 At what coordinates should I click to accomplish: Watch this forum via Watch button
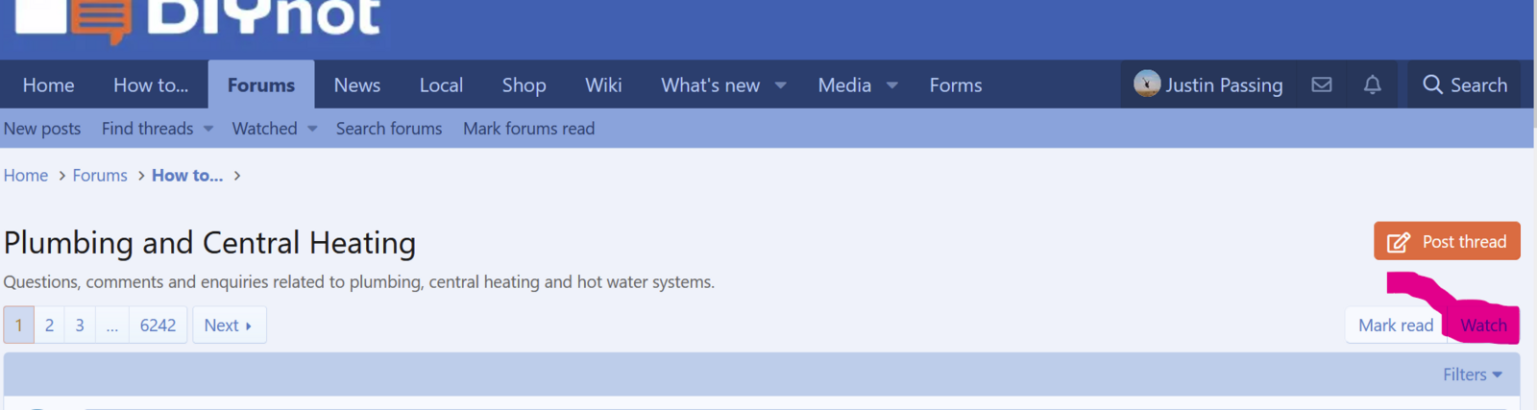pos(1483,326)
